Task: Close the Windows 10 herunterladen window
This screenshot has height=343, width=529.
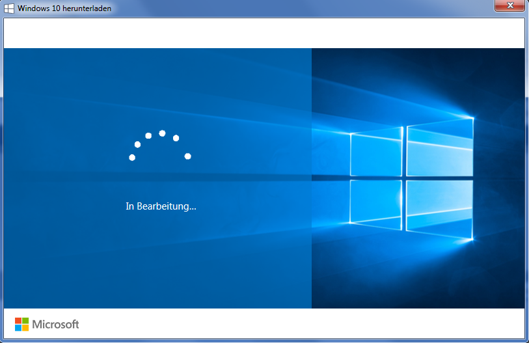Action: 509,5
